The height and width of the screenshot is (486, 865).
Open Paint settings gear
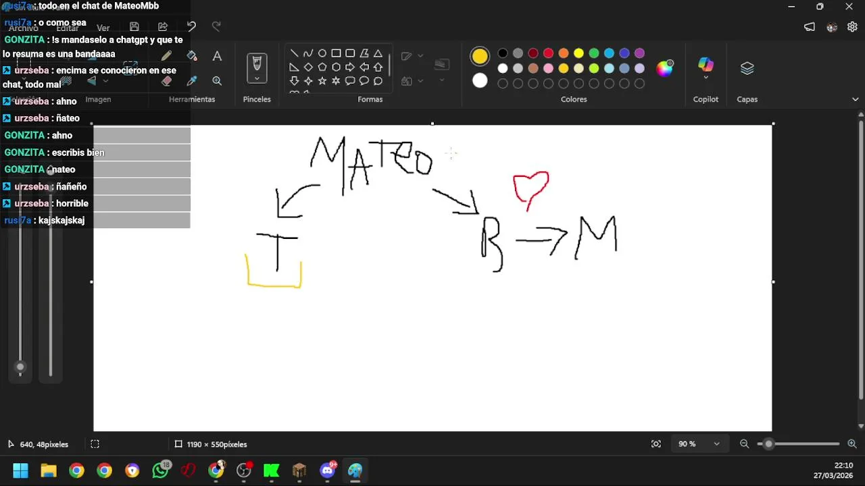click(852, 27)
